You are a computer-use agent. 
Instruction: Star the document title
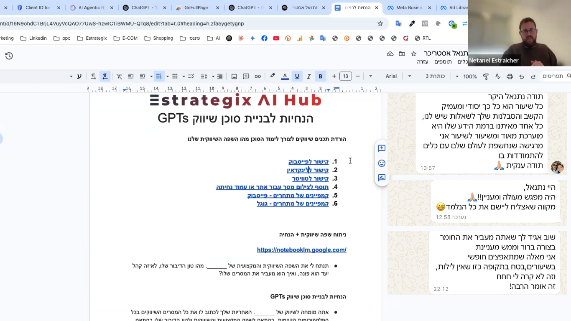(x=414, y=53)
